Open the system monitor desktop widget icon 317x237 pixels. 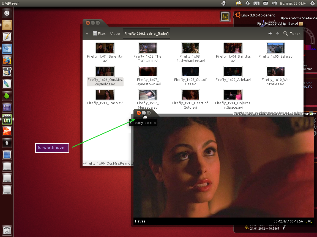(x=225, y=16)
